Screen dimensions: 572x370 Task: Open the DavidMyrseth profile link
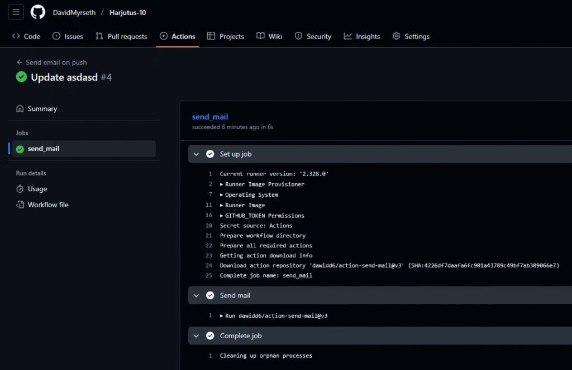pyautogui.click(x=74, y=12)
